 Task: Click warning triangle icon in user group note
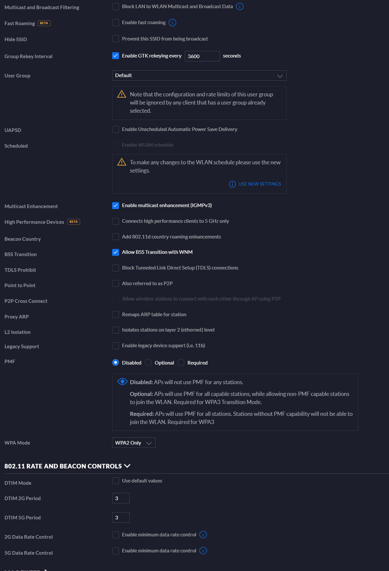point(122,94)
